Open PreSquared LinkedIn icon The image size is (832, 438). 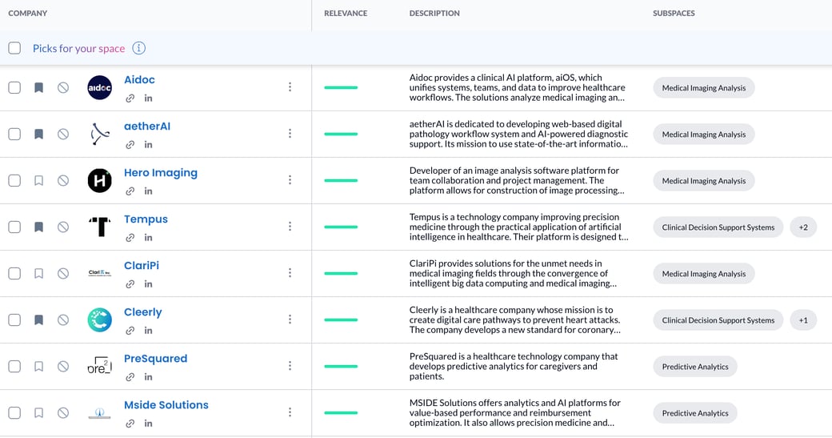[148, 377]
